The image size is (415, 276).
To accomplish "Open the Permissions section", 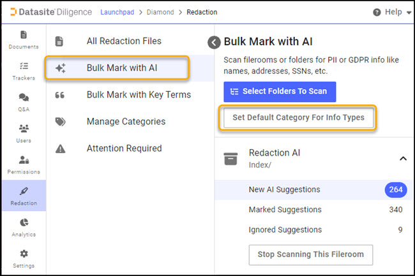I will pyautogui.click(x=23, y=164).
